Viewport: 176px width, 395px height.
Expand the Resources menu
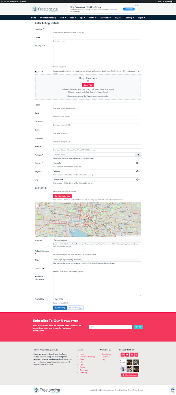(x=106, y=18)
